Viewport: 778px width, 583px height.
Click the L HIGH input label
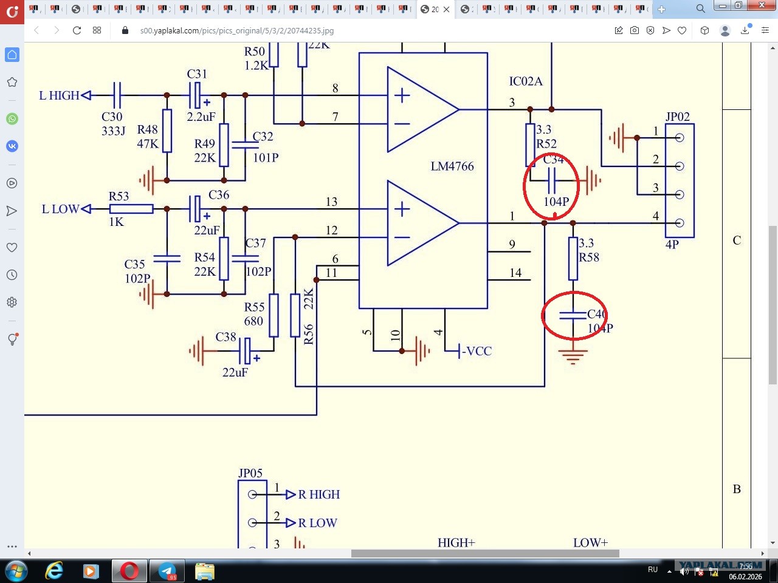point(59,95)
